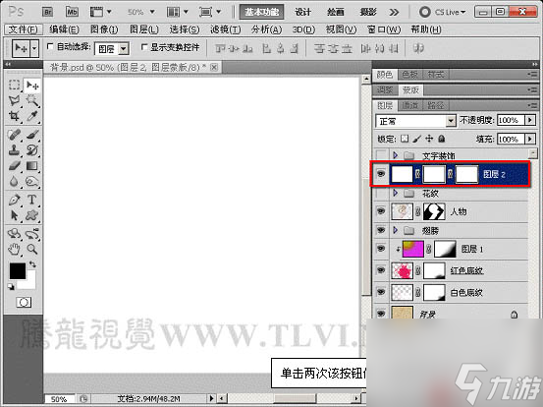Click the black foreground color swatch
Viewport: 543px width, 407px height.
(18, 270)
